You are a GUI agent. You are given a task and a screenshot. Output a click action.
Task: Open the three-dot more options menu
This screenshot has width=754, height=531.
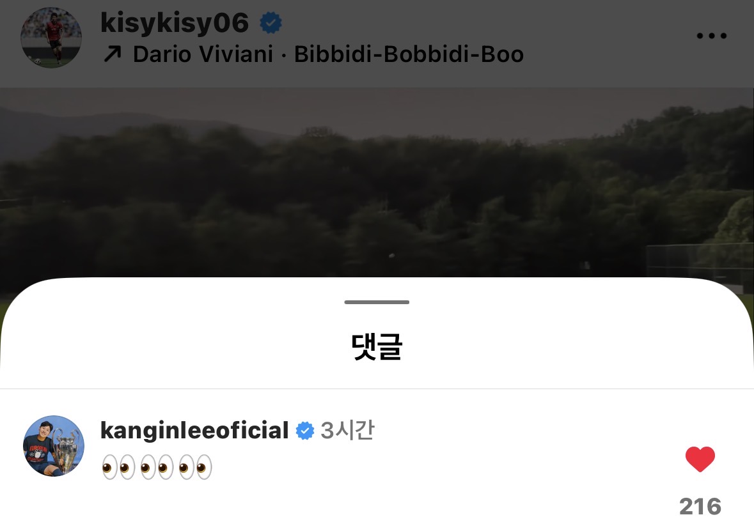711,36
